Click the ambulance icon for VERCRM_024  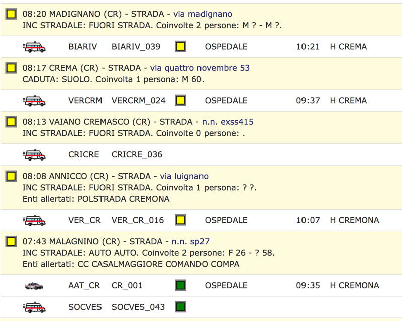tap(34, 101)
